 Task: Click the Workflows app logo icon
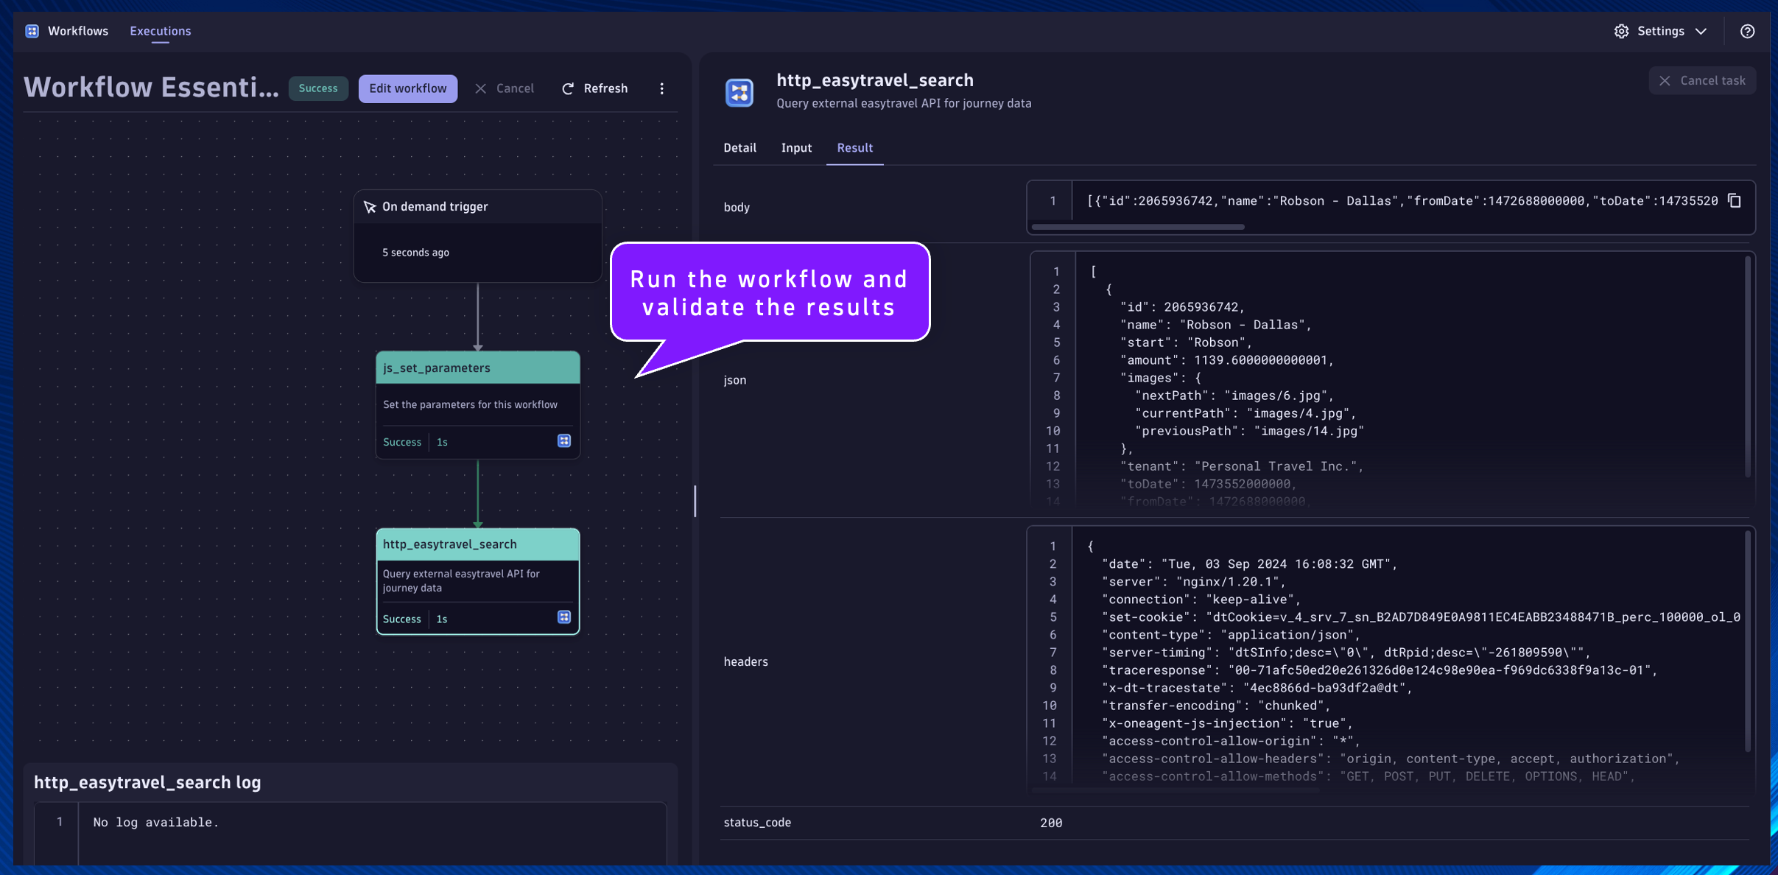tap(32, 31)
